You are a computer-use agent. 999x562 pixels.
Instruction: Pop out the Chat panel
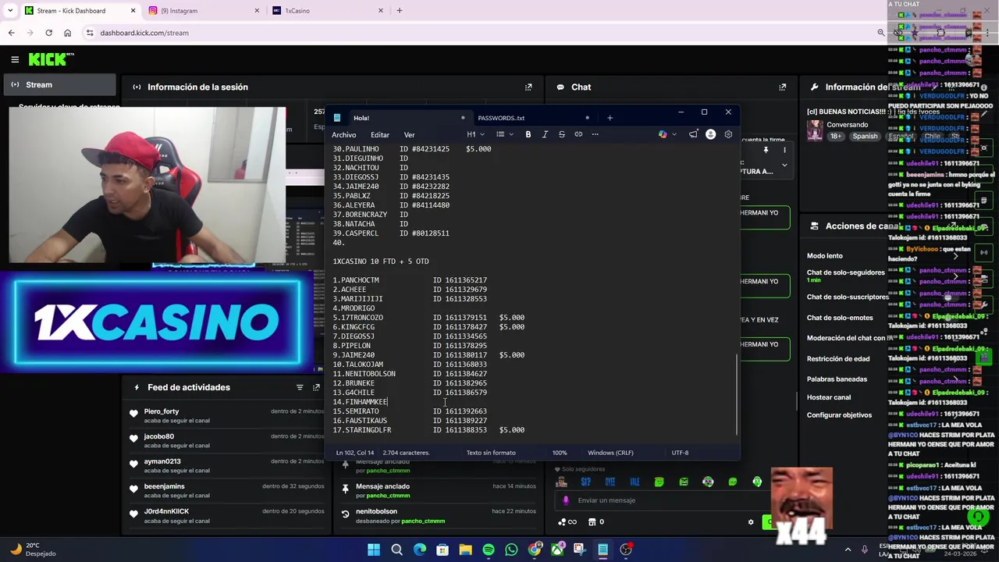click(x=782, y=87)
